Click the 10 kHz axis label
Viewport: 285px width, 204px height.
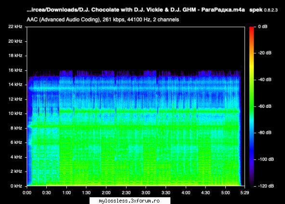point(15,114)
